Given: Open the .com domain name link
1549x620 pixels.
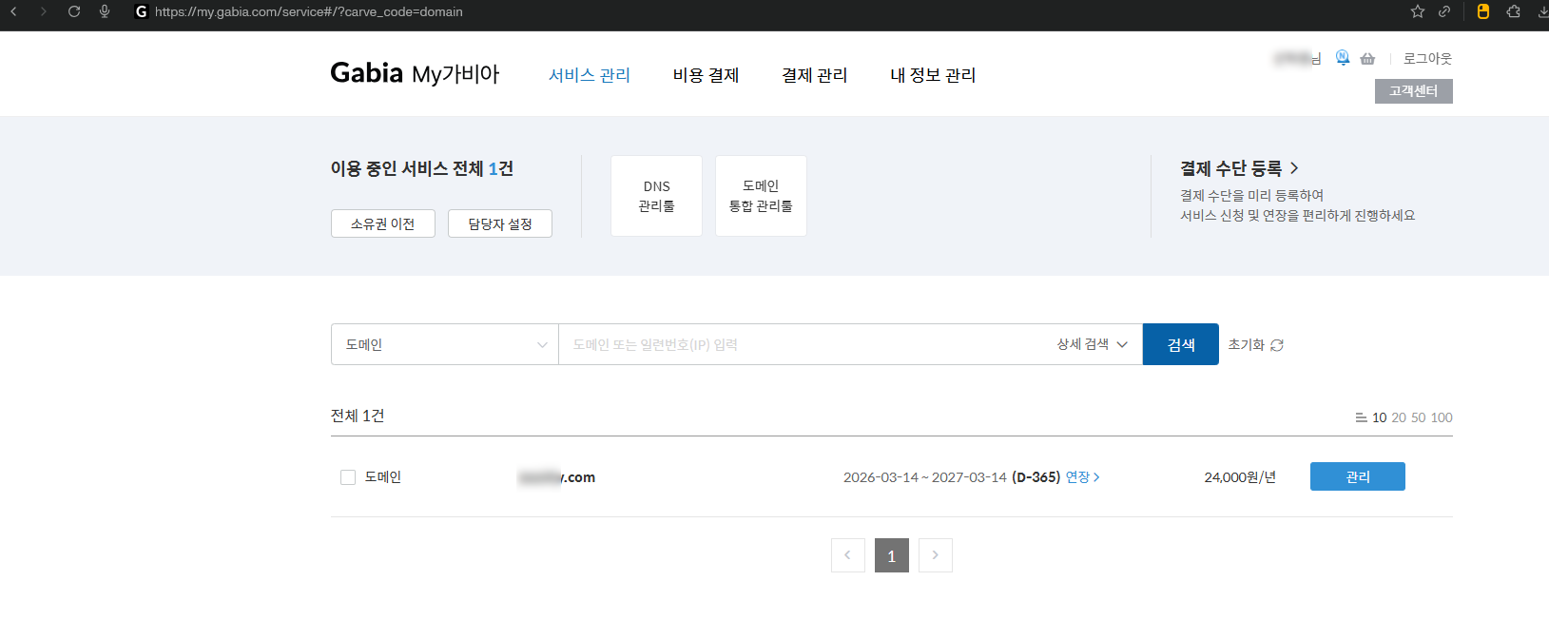Looking at the screenshot, I should tap(557, 477).
